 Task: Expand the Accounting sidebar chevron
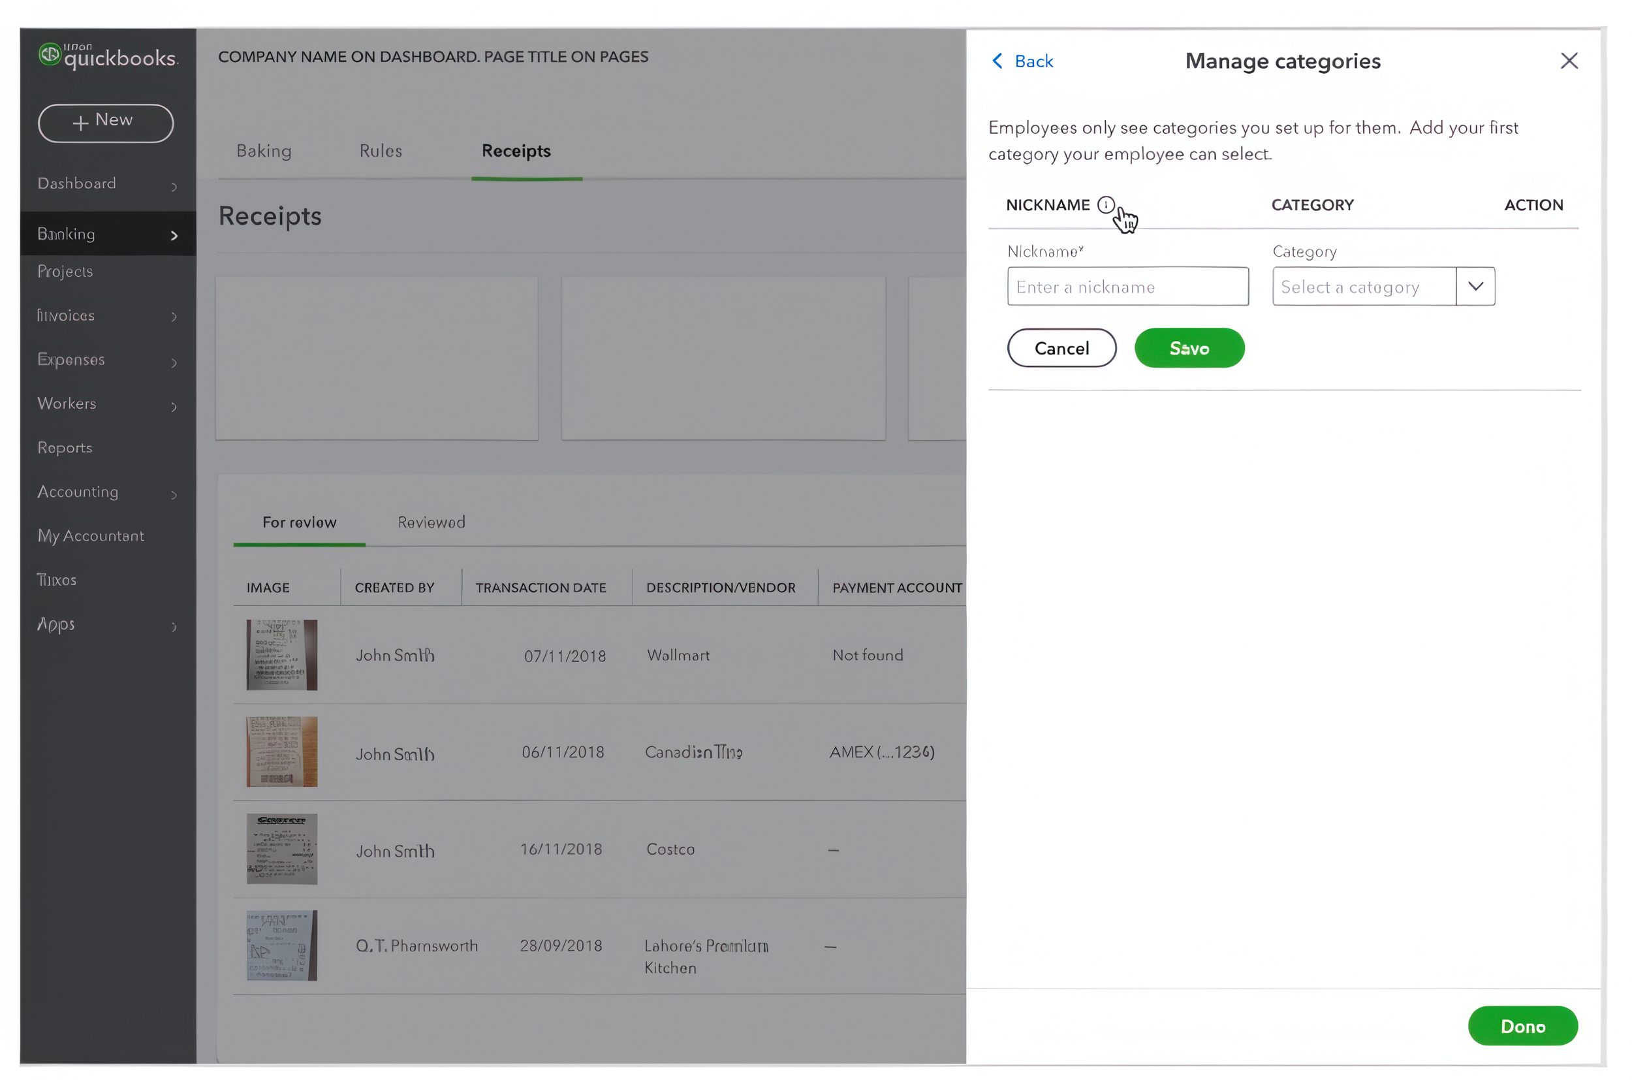174,494
